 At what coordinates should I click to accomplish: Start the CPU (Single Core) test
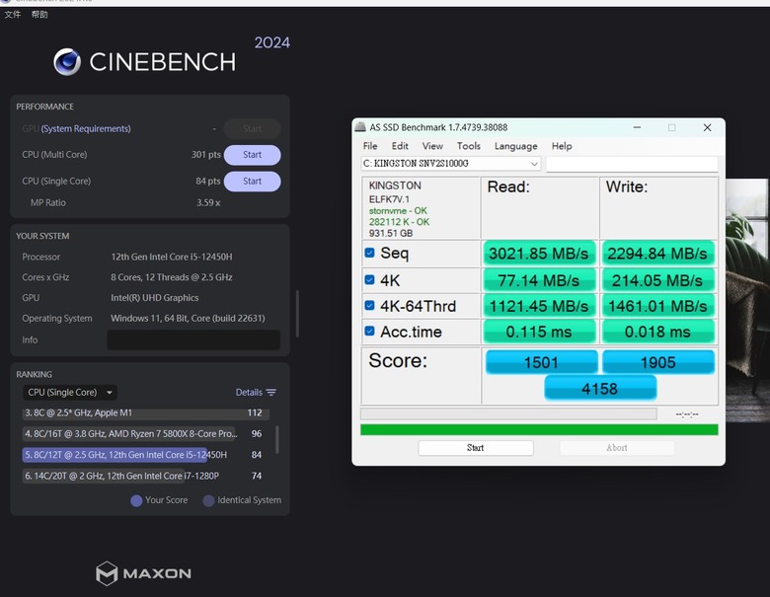coord(253,182)
